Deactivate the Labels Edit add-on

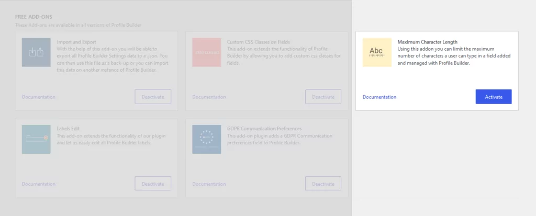(x=153, y=184)
